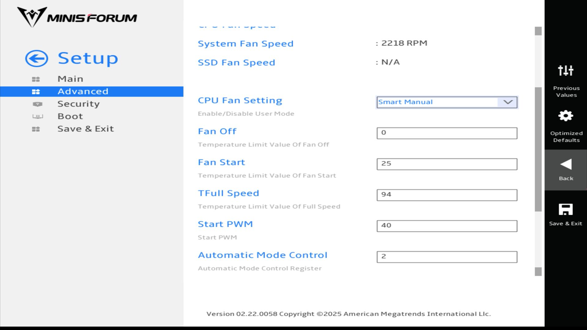Open the Main menu section

[70, 79]
